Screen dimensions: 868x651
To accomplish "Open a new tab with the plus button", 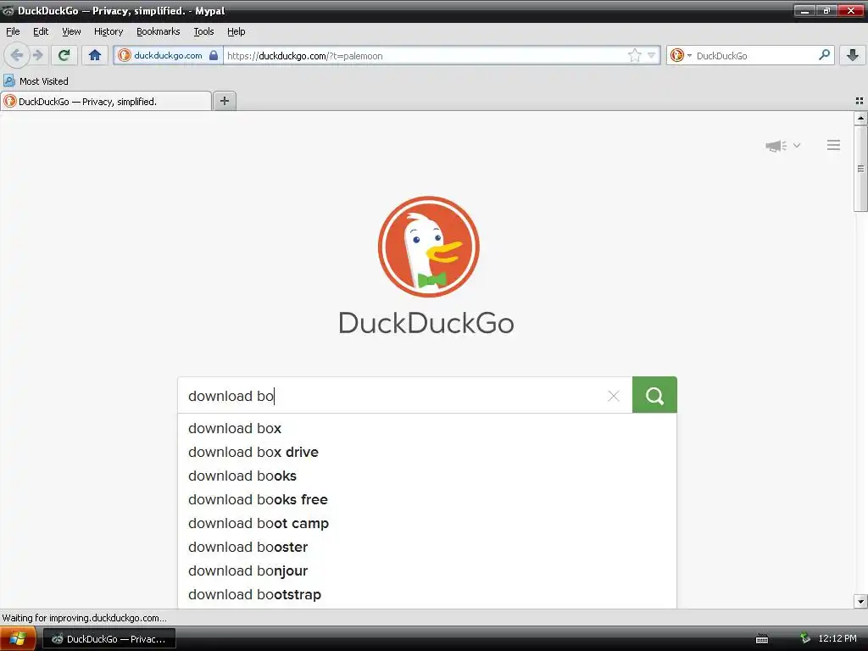I will 224,101.
